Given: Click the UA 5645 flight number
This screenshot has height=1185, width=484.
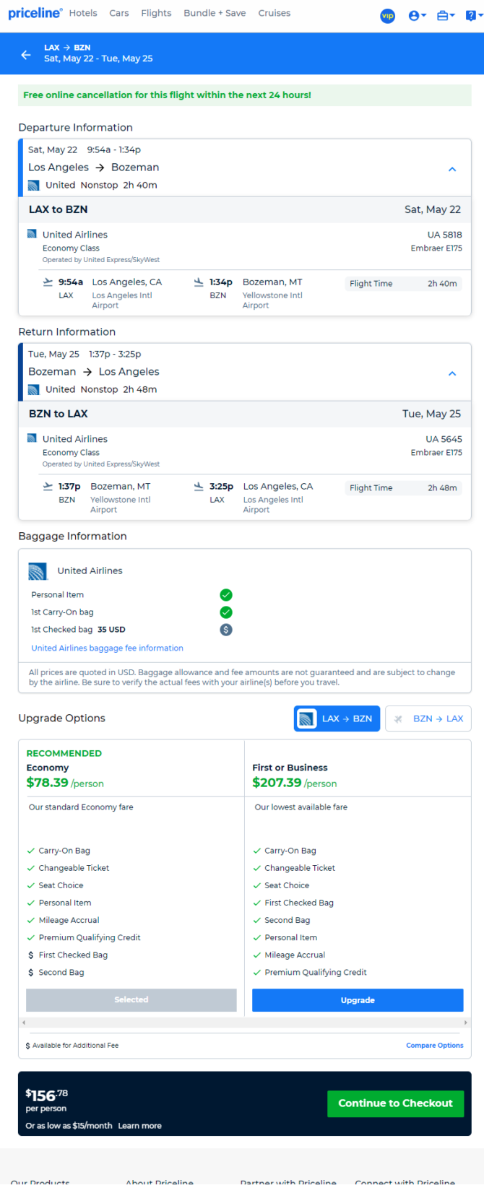Looking at the screenshot, I should click(x=444, y=439).
